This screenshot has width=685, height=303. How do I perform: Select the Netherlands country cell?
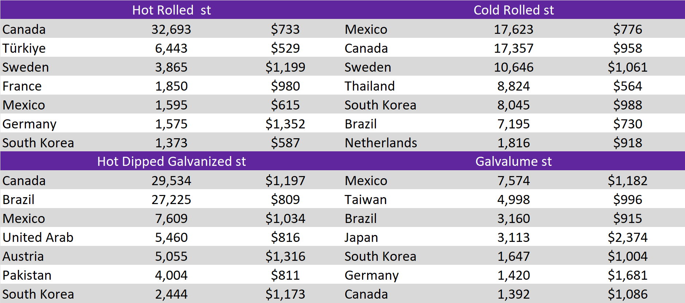click(381, 143)
